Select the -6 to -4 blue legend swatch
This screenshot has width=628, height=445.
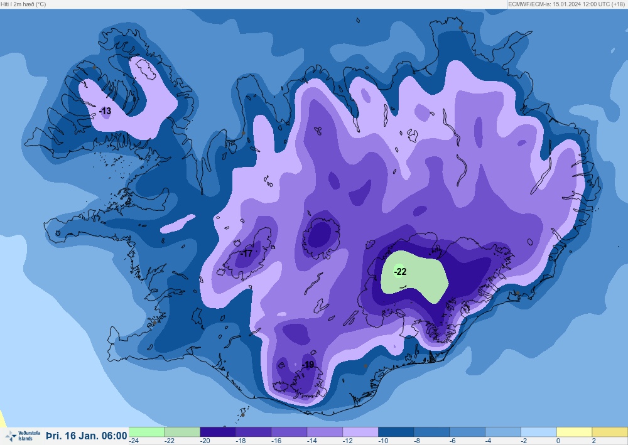pyautogui.click(x=467, y=432)
